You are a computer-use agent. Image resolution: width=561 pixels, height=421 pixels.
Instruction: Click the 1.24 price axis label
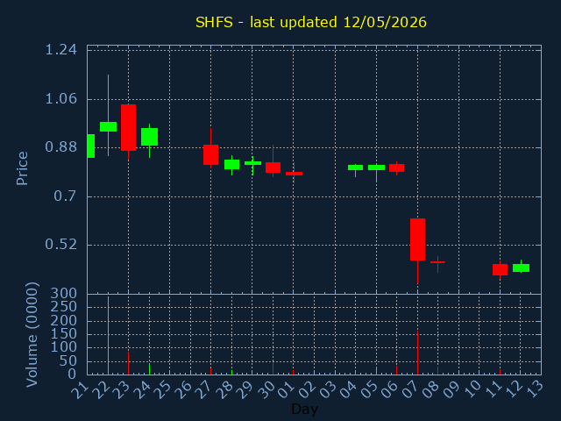coord(60,50)
